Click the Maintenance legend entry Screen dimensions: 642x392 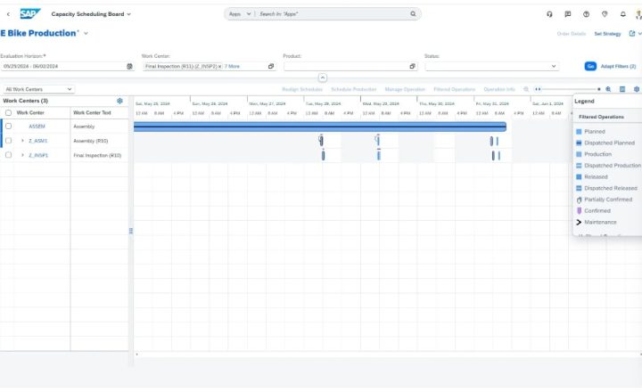coord(597,222)
